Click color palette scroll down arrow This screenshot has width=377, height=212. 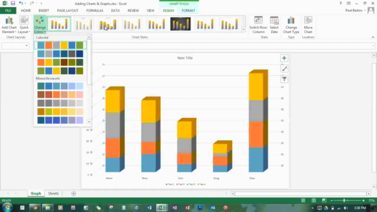pyautogui.click(x=89, y=122)
